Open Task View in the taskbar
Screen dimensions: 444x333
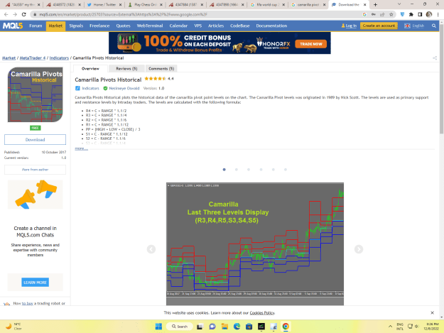point(200,327)
